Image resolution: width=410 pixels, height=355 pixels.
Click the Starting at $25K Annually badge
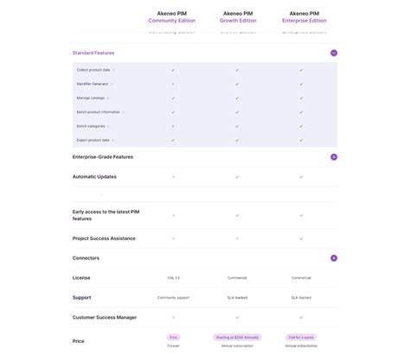237,337
